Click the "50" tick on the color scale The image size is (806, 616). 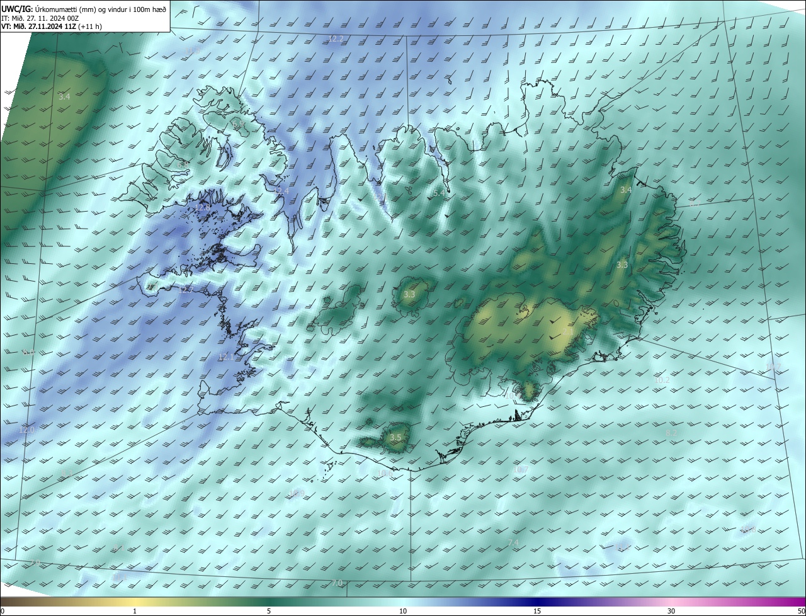point(801,611)
